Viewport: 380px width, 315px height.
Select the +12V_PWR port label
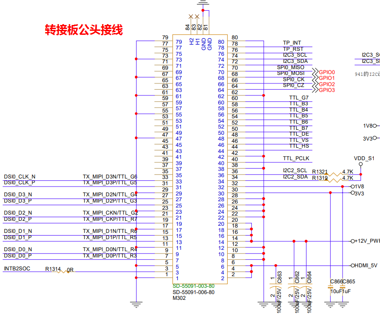point(367,240)
